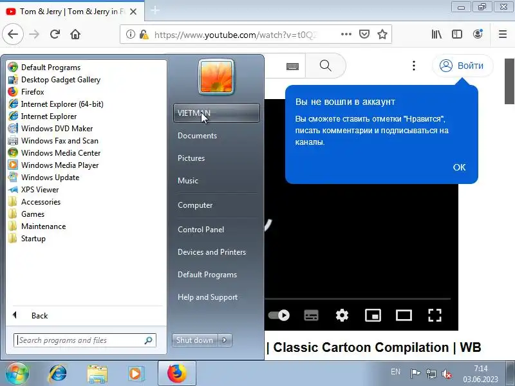Click EN language indicator in tray

click(395, 372)
